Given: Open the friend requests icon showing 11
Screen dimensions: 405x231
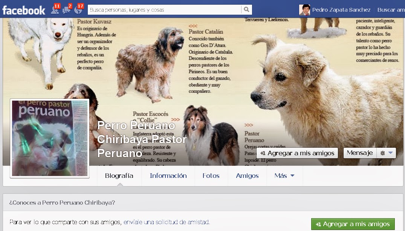Looking at the screenshot, I should tap(55, 10).
